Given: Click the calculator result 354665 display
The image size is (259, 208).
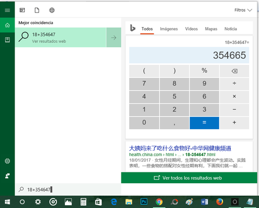Looking at the screenshot, I should point(189,55).
